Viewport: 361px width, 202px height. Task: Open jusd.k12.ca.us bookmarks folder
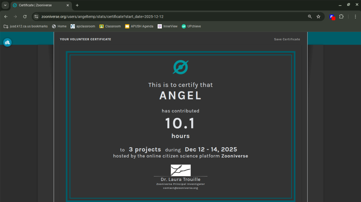point(26,26)
